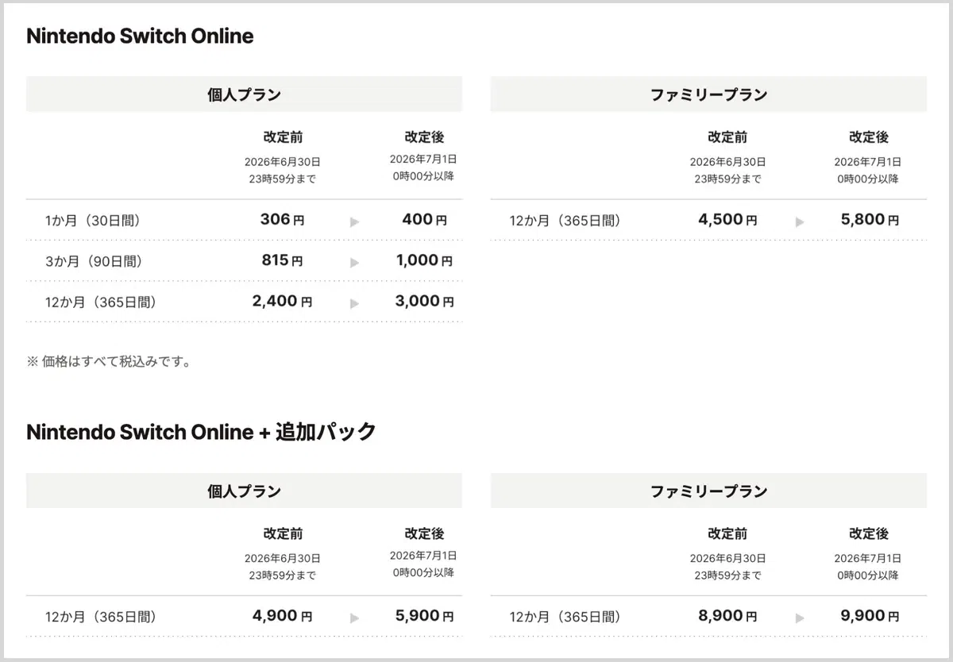Select the ファミリープラン header under 追加パック section
953x662 pixels.
click(x=708, y=491)
